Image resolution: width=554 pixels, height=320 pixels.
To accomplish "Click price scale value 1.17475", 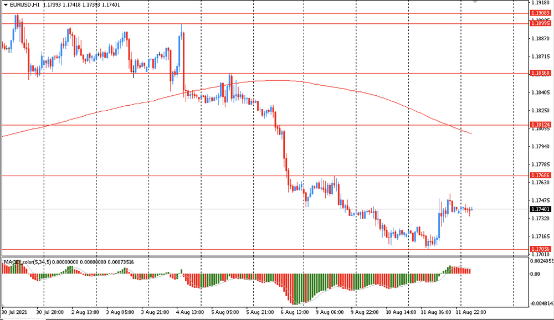I will point(541,200).
